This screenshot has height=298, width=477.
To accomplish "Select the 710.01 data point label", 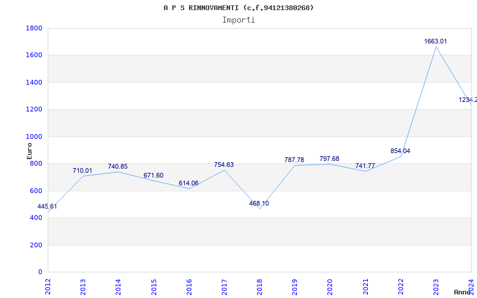I will click(x=82, y=171).
